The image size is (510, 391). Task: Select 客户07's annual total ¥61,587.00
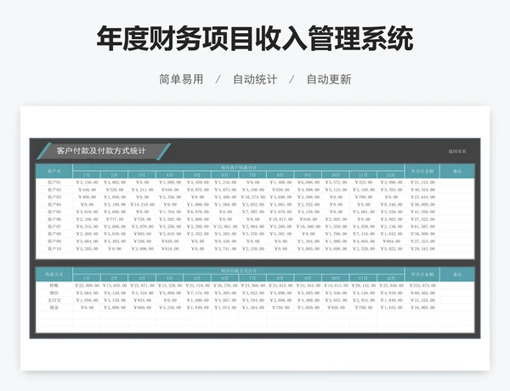tap(422, 226)
